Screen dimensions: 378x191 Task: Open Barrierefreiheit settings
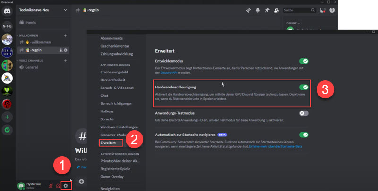(x=113, y=80)
